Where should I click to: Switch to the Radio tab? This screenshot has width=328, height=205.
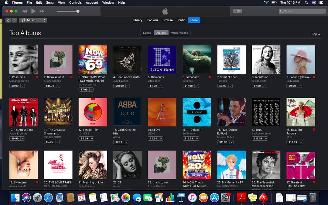click(x=181, y=20)
